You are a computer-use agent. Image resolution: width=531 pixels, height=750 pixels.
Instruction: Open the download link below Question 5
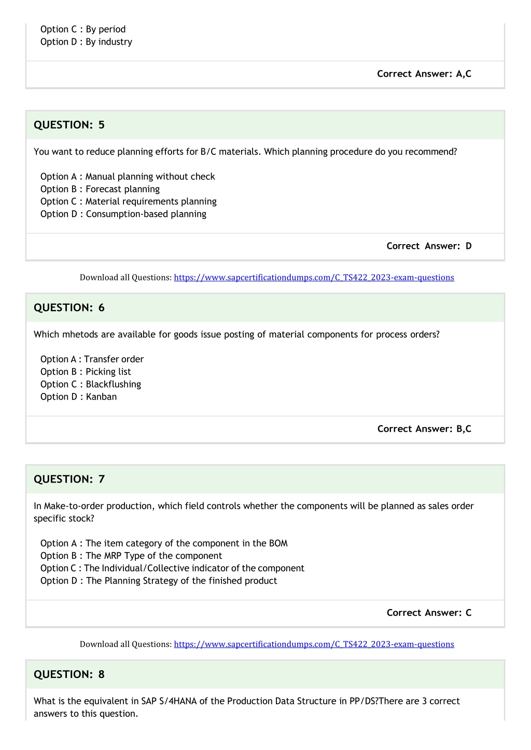point(314,277)
